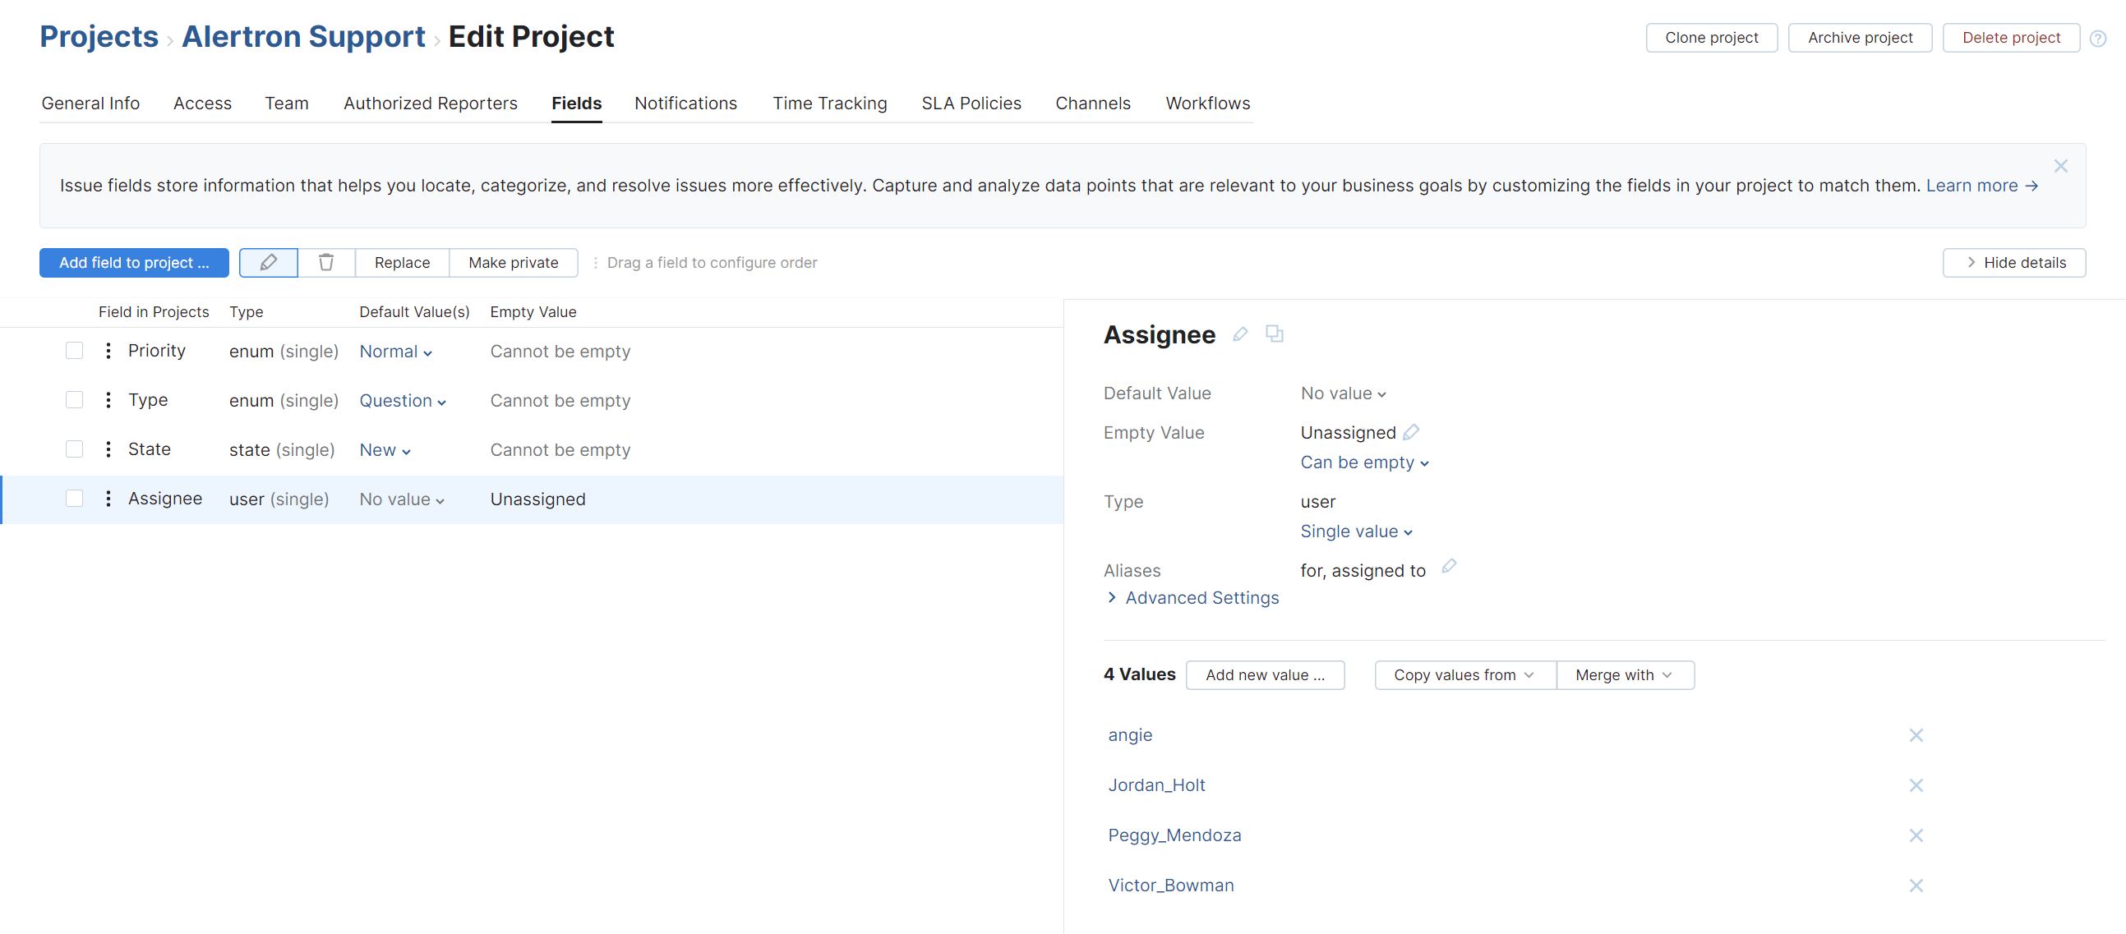Switch to the Notifications tab
Screen dimensions: 2126x934
686,104
